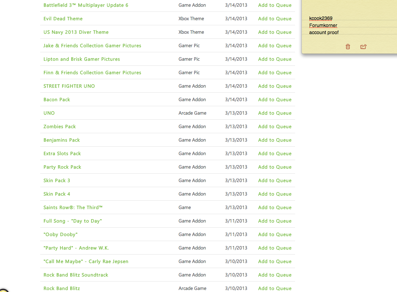Add "Party Hard" to queue

[x=275, y=248]
